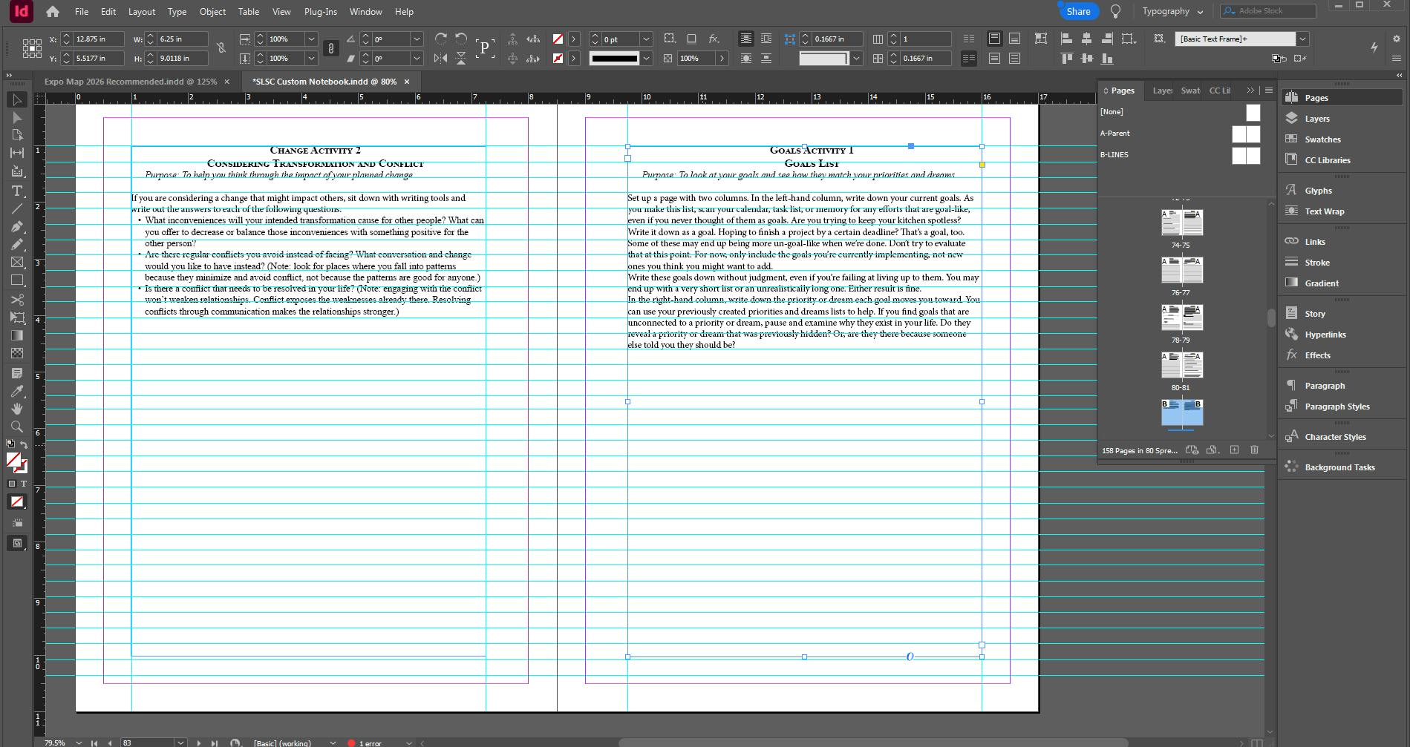This screenshot has width=1410, height=747.
Task: Select the Zoom tool magnifier
Action: [16, 427]
